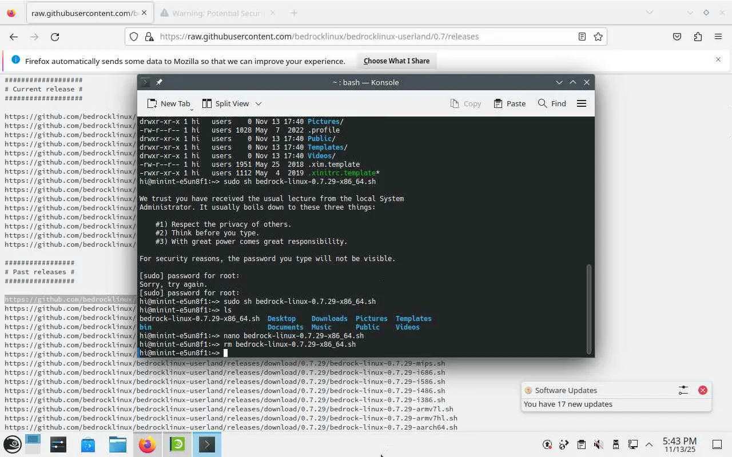Close the raw.githubusercontent.com tab
This screenshot has height=457, width=732.
[x=144, y=13]
